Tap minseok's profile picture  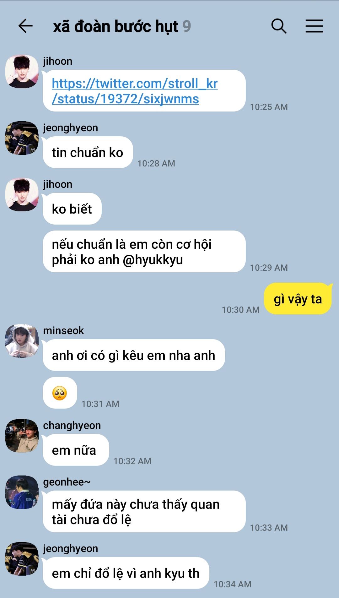[22, 341]
